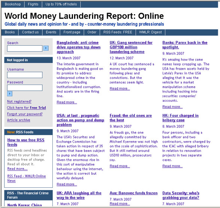
Task: Open the Events menu item
Action: click(51, 32)
